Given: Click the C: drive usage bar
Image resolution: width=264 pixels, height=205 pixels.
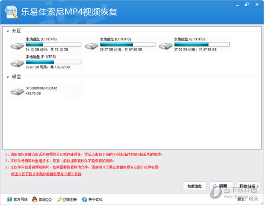Looking at the screenshot, I should click(x=54, y=44).
